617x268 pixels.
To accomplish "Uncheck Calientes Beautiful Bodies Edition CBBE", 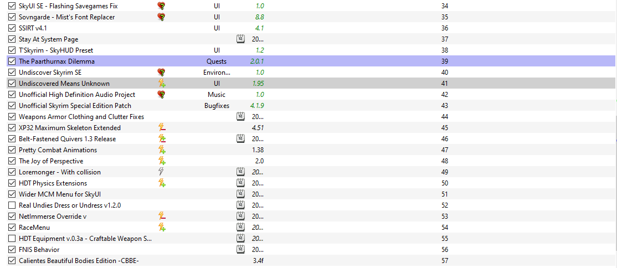I will (12, 260).
